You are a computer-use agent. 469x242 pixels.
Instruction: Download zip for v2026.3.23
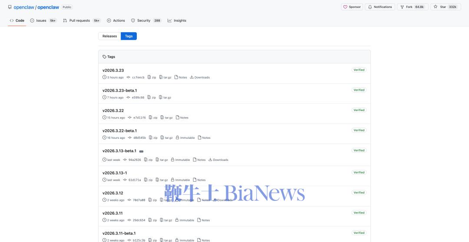(152, 77)
